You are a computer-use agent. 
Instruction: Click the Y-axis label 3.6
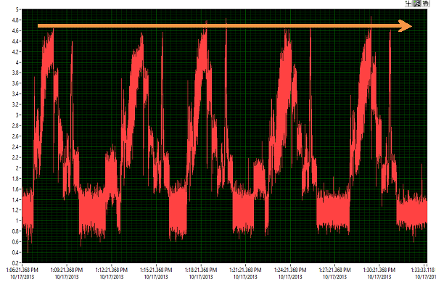[15, 83]
